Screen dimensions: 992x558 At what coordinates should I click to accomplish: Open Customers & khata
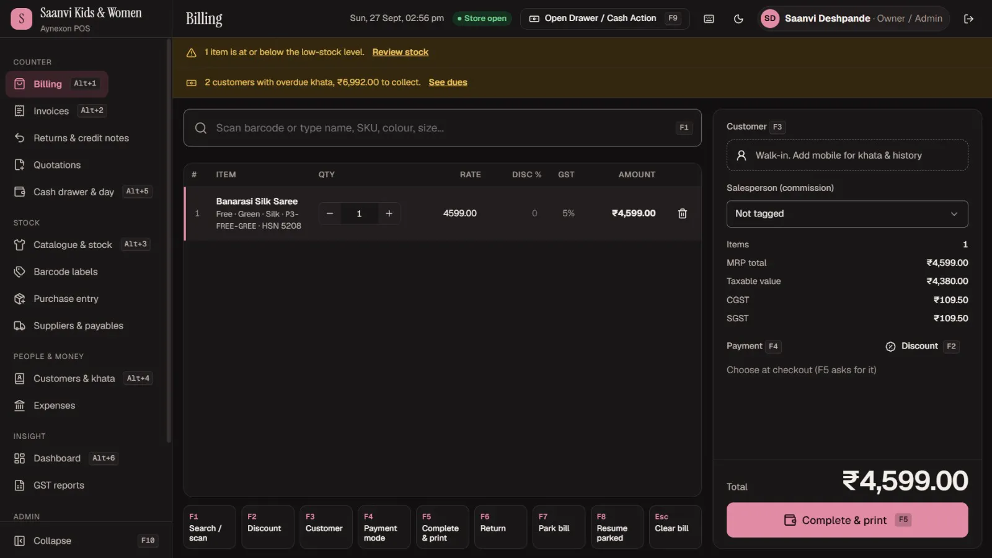click(83, 378)
